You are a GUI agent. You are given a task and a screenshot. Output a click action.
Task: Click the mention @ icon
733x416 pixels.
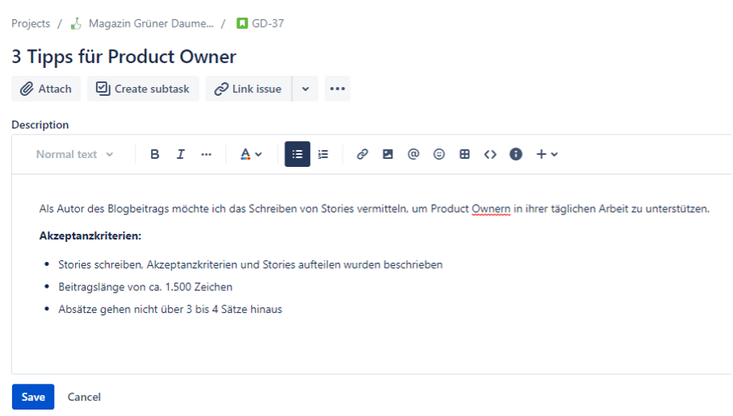(x=413, y=154)
